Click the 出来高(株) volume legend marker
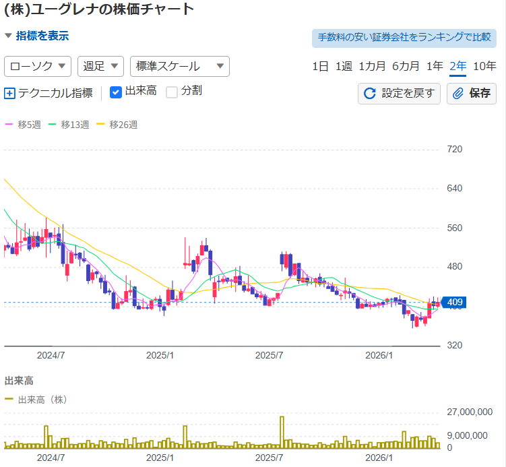Screen dimensions: 506x467 9,399
